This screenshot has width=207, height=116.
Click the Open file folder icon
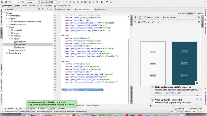point(2,2)
